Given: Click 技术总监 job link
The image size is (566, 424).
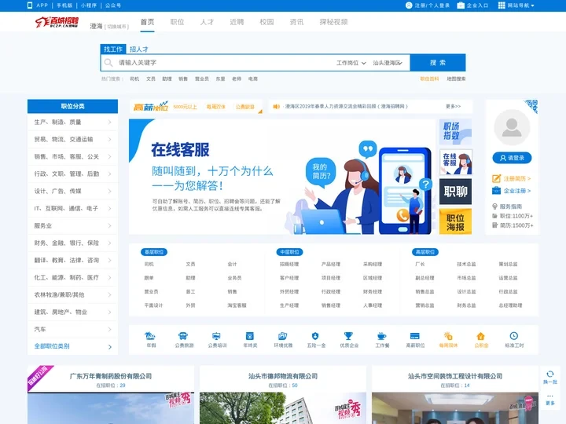Looking at the screenshot, I should [466, 265].
